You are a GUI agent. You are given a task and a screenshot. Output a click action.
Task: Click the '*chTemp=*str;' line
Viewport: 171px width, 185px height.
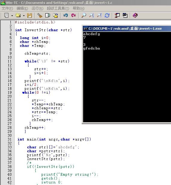47,108
